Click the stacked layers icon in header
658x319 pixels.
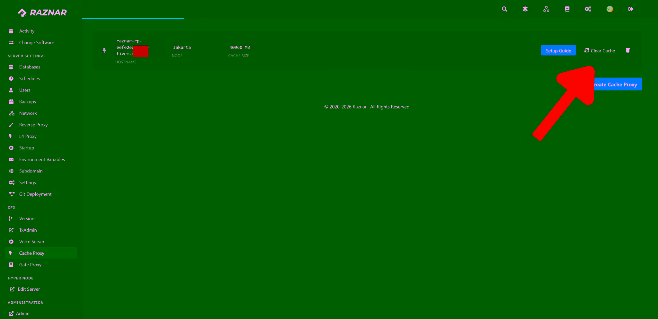point(525,9)
